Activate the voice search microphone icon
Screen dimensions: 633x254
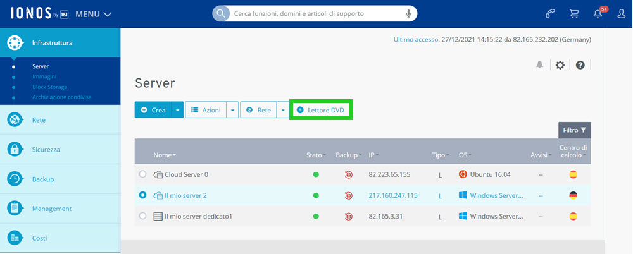(408, 14)
